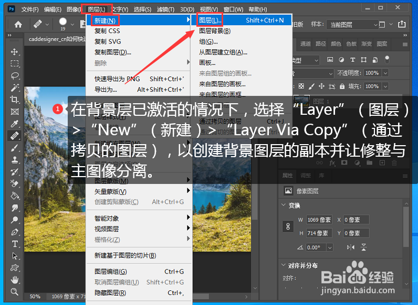418x305 pixels.
Task: Click the W width field 1069 像素
Action: (x=319, y=220)
